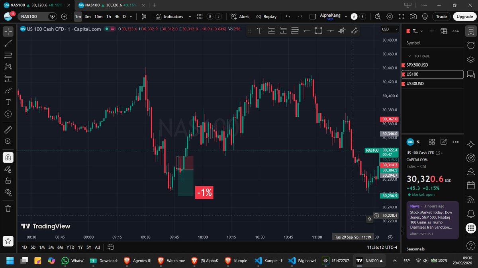Open the emoji icons tool
The height and width of the screenshot is (268, 478).
(x=8, y=114)
